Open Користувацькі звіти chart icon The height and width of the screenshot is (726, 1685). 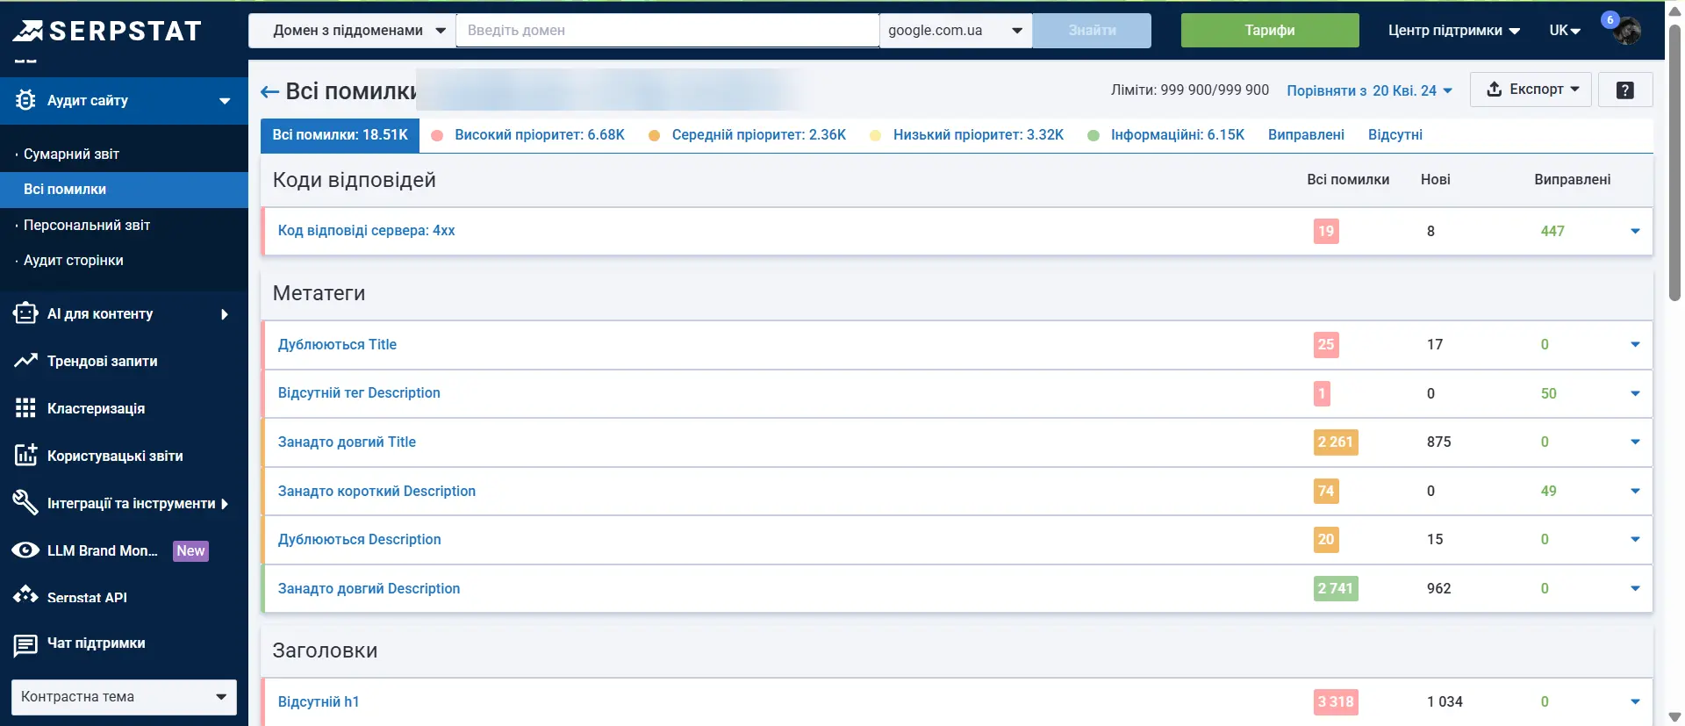point(25,455)
